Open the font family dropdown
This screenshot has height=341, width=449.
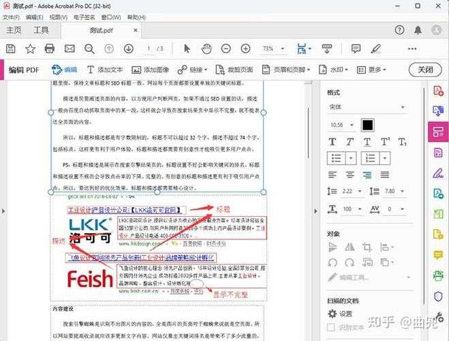367,107
